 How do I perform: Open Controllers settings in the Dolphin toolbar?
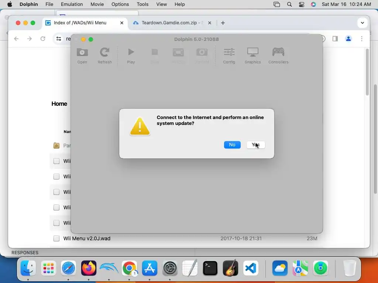coord(278,56)
